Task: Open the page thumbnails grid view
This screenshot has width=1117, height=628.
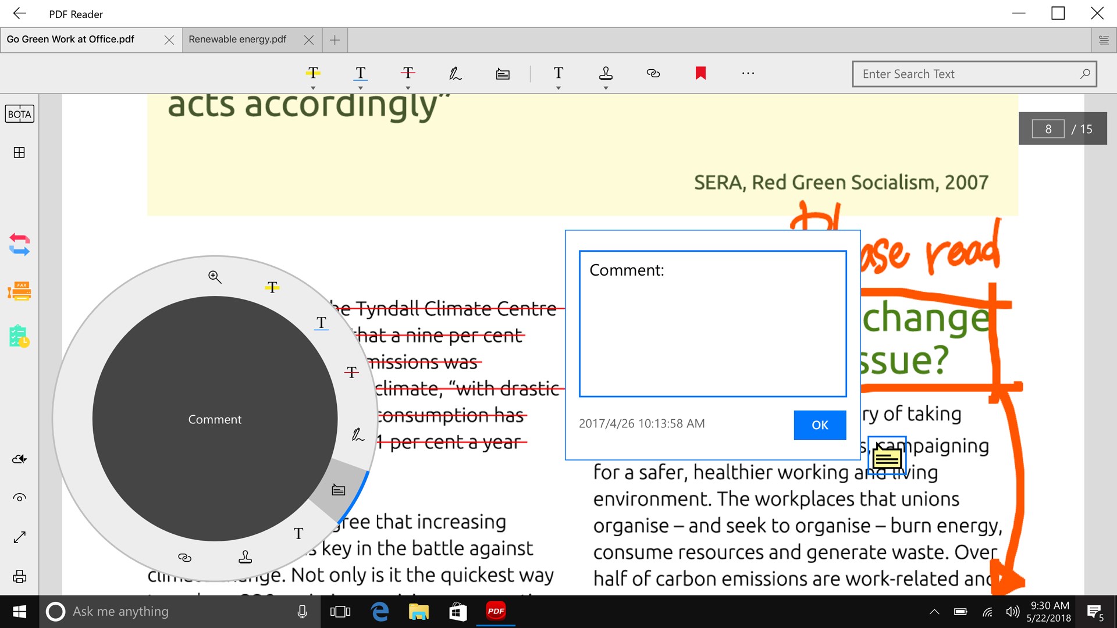Action: [x=19, y=152]
